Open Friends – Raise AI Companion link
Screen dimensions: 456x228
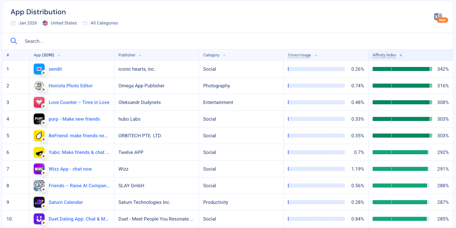pos(79,186)
